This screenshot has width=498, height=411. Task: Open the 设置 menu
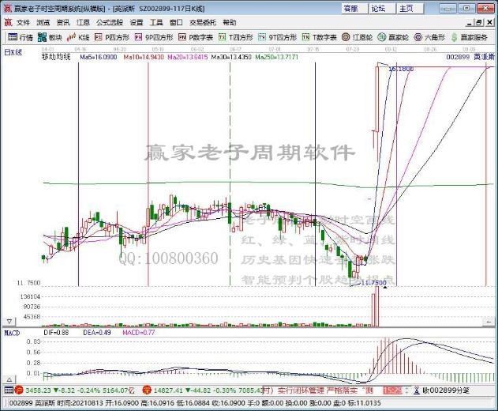point(137,23)
